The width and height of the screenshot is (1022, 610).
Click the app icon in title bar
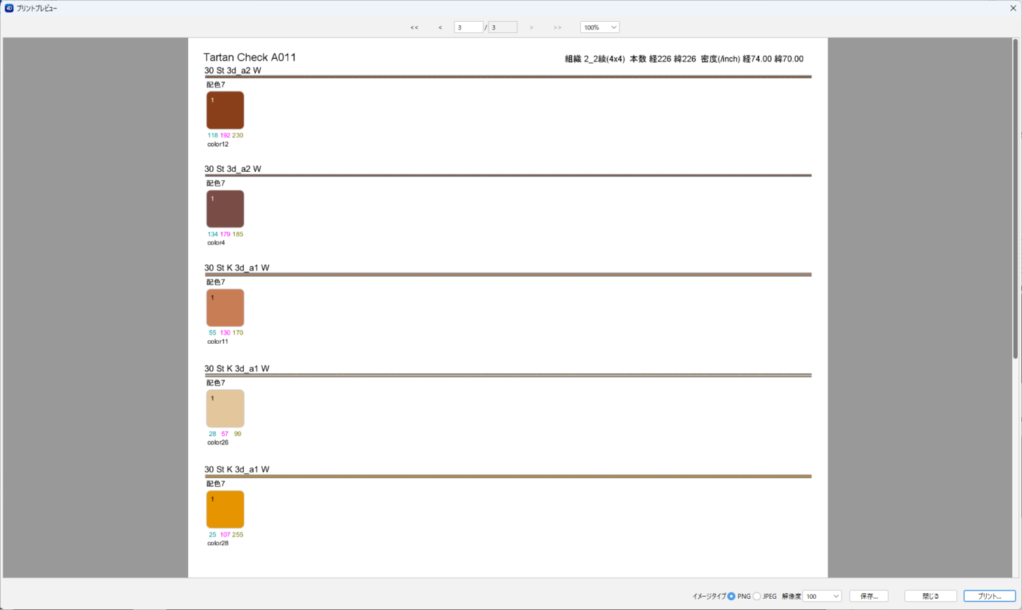9,8
